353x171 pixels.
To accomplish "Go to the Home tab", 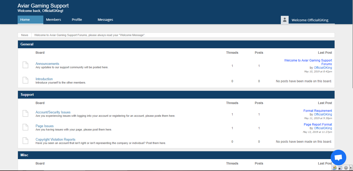I will 30,20.
